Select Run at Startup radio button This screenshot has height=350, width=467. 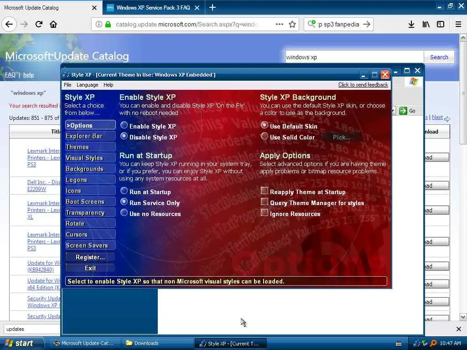(124, 191)
